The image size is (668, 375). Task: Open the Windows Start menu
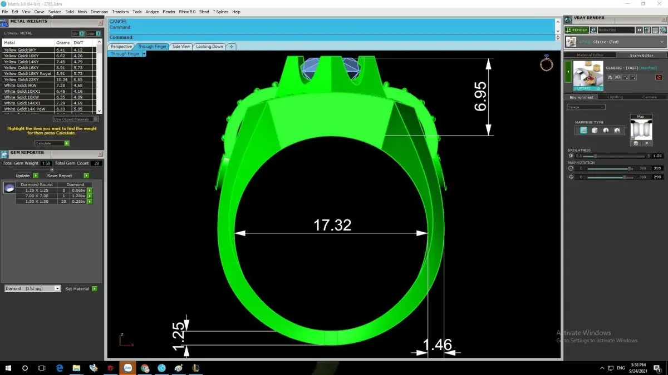(8, 368)
